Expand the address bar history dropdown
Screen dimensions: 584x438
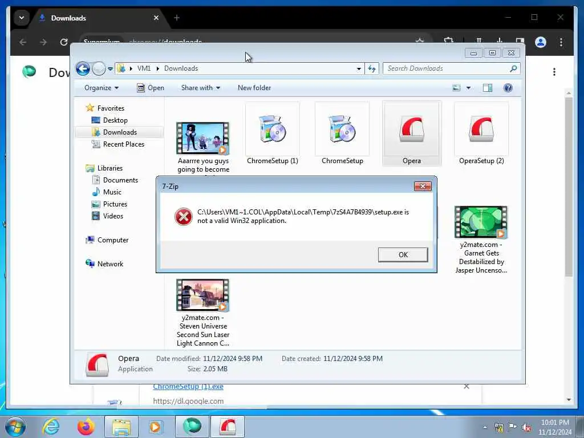[x=359, y=68]
